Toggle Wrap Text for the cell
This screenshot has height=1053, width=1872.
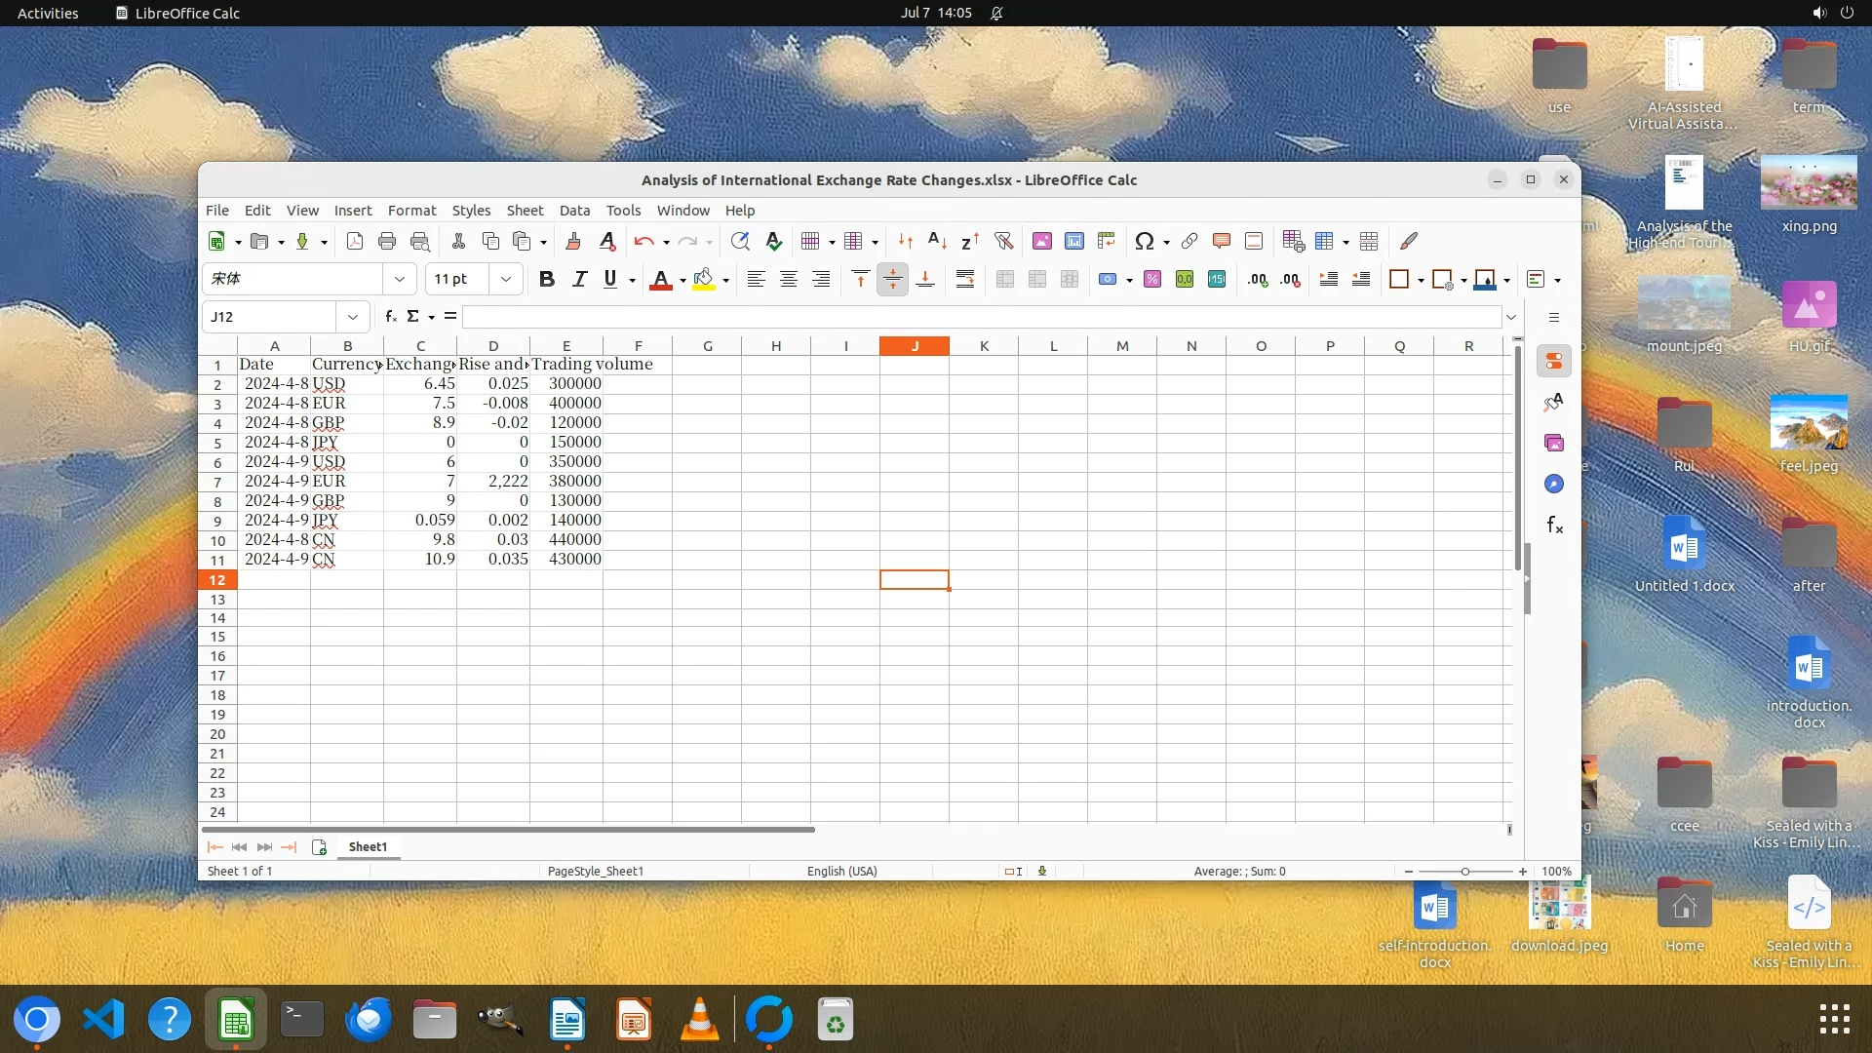click(965, 280)
